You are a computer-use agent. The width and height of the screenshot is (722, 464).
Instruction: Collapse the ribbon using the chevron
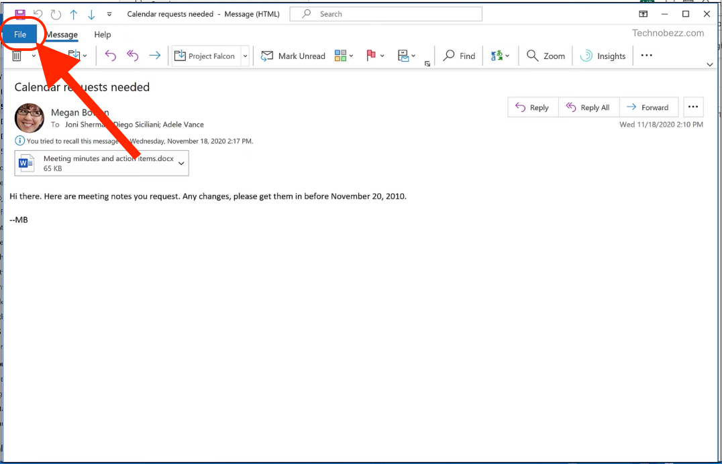(709, 64)
